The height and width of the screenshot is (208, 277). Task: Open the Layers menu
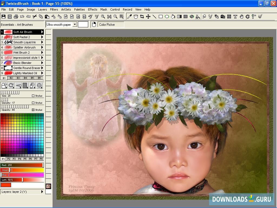(42, 9)
